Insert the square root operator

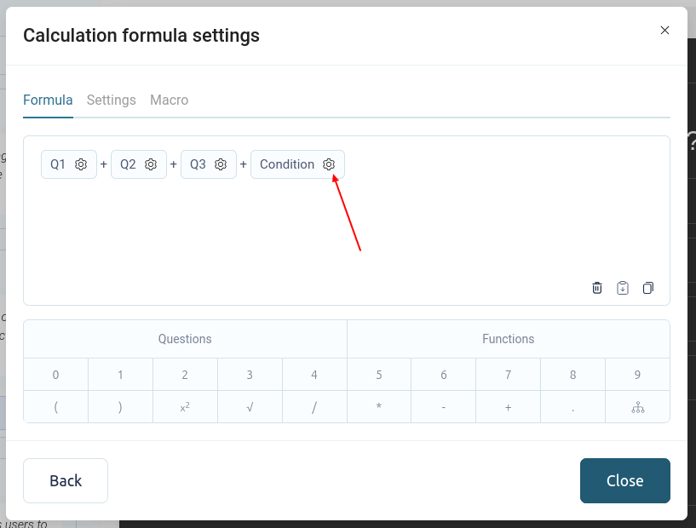(250, 407)
